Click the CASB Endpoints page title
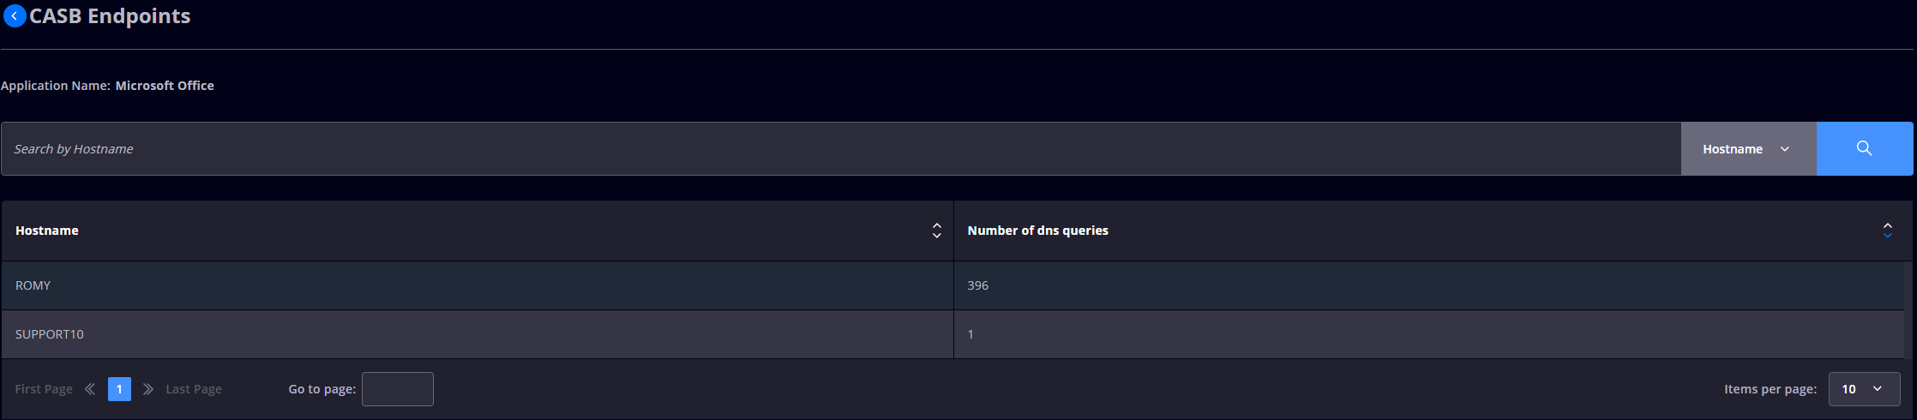Viewport: 1917px width, 420px height. coord(110,16)
